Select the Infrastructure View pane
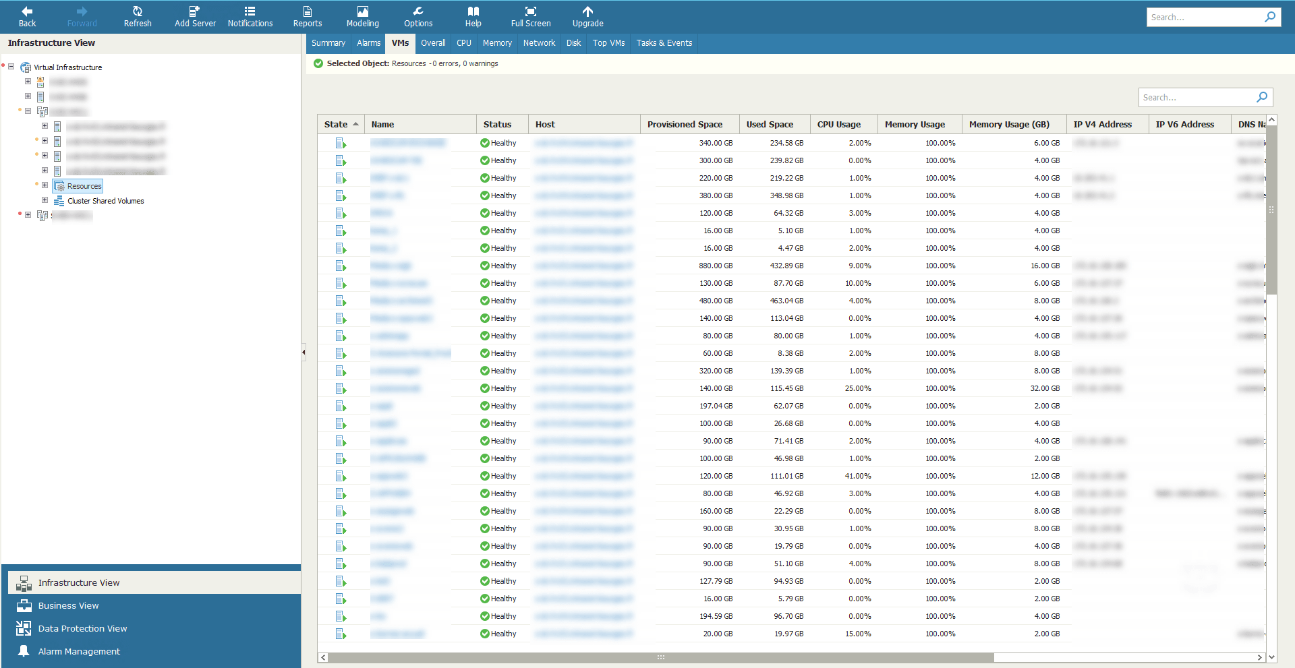This screenshot has width=1295, height=668. pos(154,582)
